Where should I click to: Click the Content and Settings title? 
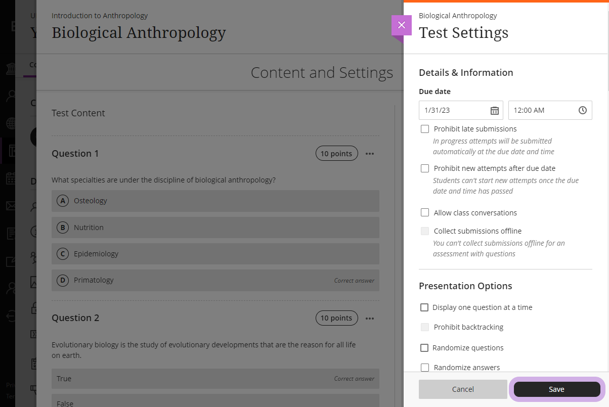pos(322,73)
